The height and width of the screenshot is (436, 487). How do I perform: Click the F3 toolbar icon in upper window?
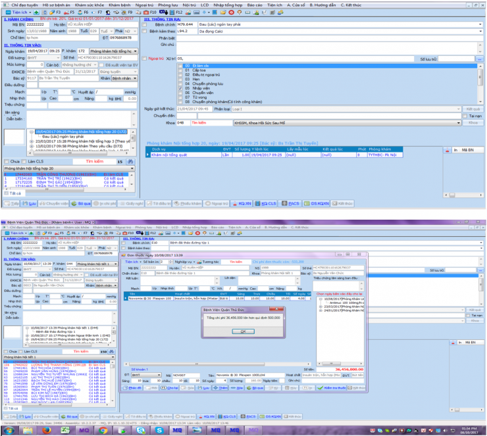click(51, 12)
